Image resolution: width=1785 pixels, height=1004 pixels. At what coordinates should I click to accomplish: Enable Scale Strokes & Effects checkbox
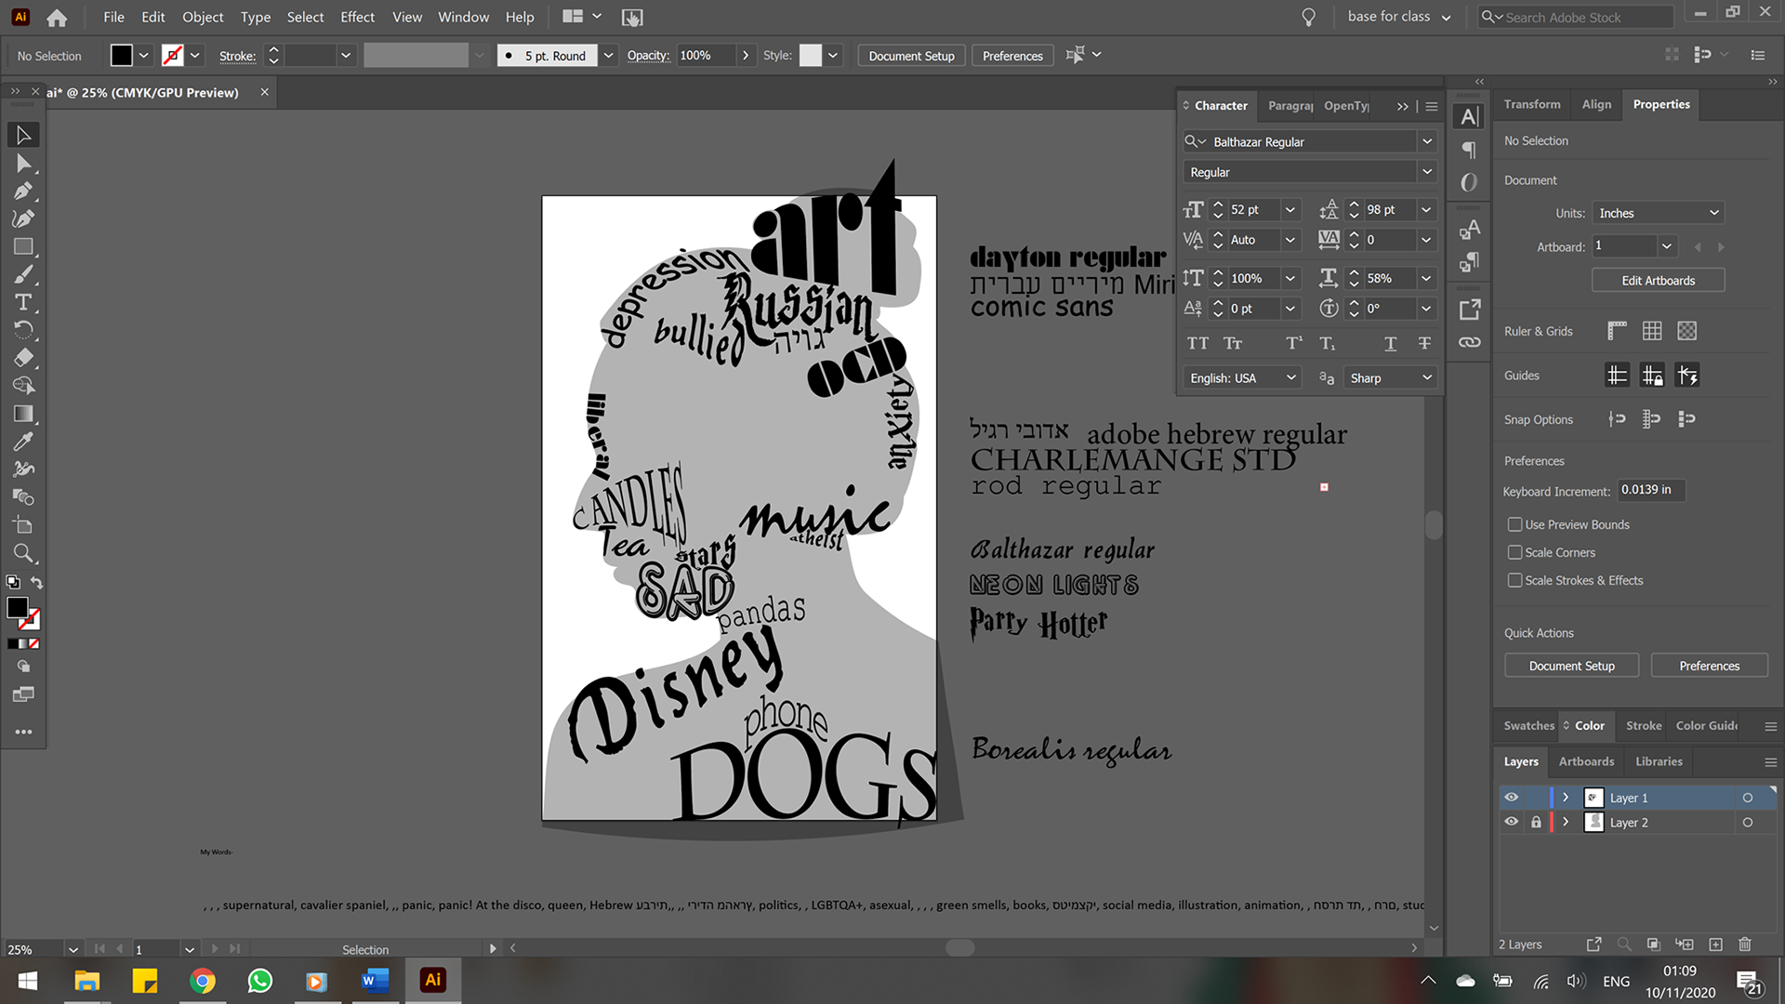tap(1514, 580)
